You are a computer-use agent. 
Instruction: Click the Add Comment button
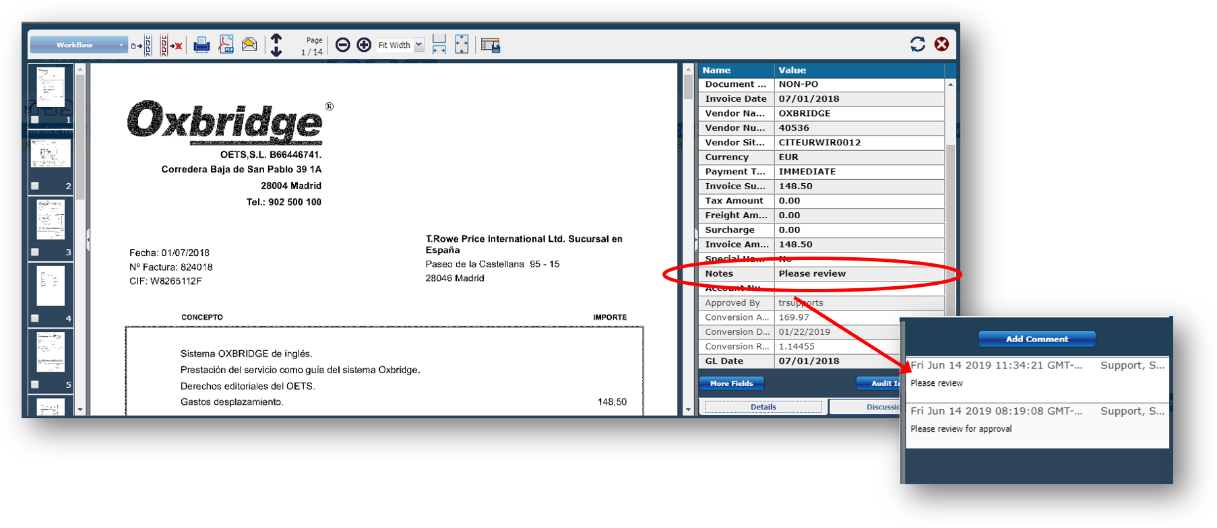pos(1036,339)
